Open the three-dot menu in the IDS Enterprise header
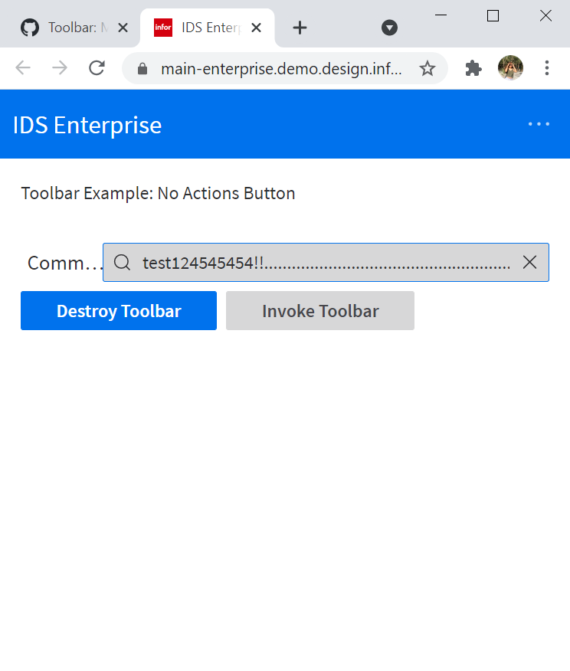The image size is (570, 671). pyautogui.click(x=539, y=124)
